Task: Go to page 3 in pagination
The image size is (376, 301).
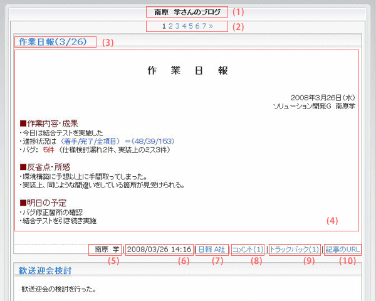Action: [x=177, y=26]
